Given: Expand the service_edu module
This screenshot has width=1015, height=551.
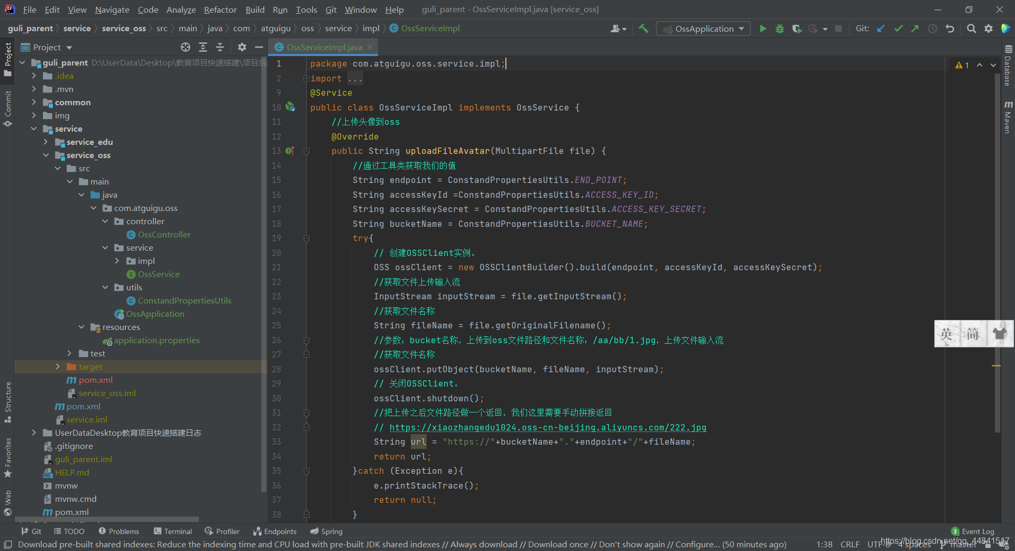Looking at the screenshot, I should pos(45,142).
